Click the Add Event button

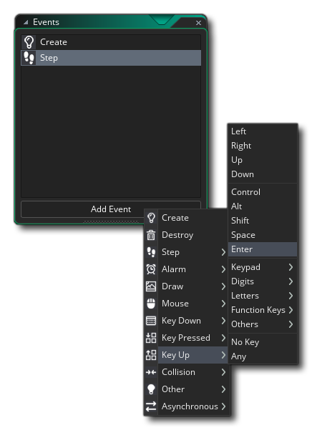111,209
